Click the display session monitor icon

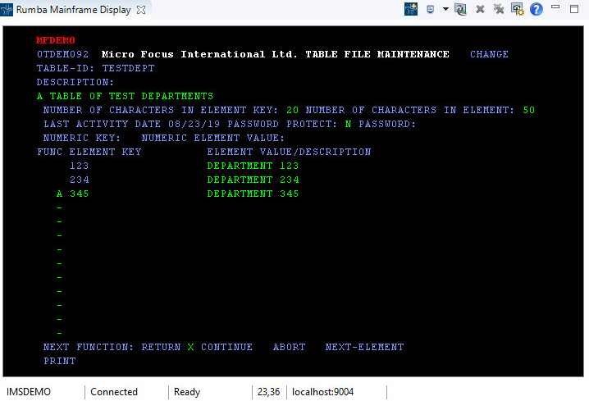tap(431, 9)
